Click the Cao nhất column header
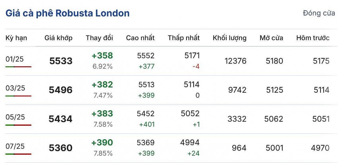This screenshot has width=338, height=163. [x=140, y=38]
